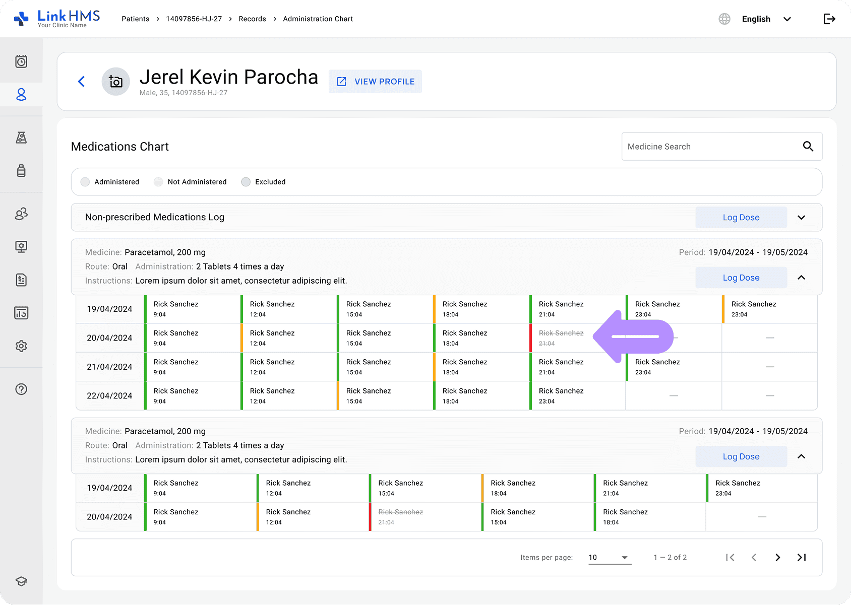Open the items per page dropdown

tap(610, 558)
